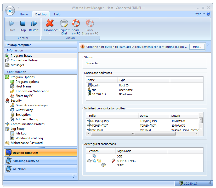Click the file transfer folder icon for SUPPORT MNG
Screen dimensions: 216x188
click(x=99, y=161)
